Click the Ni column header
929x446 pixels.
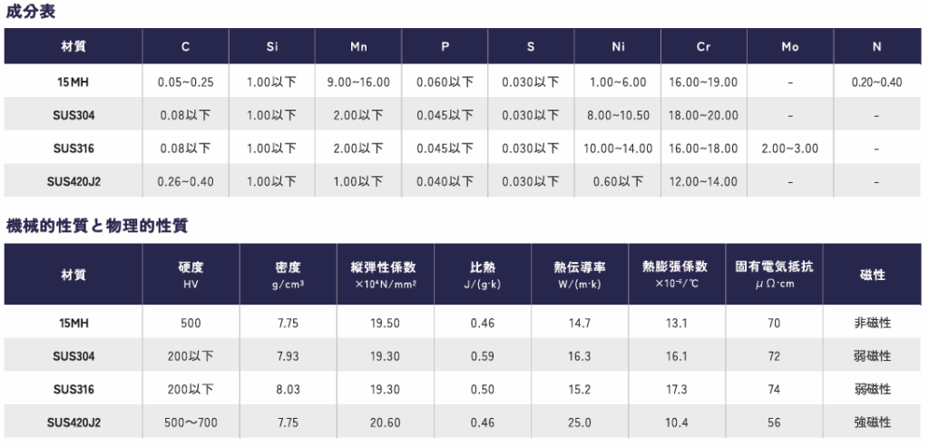[x=618, y=47]
